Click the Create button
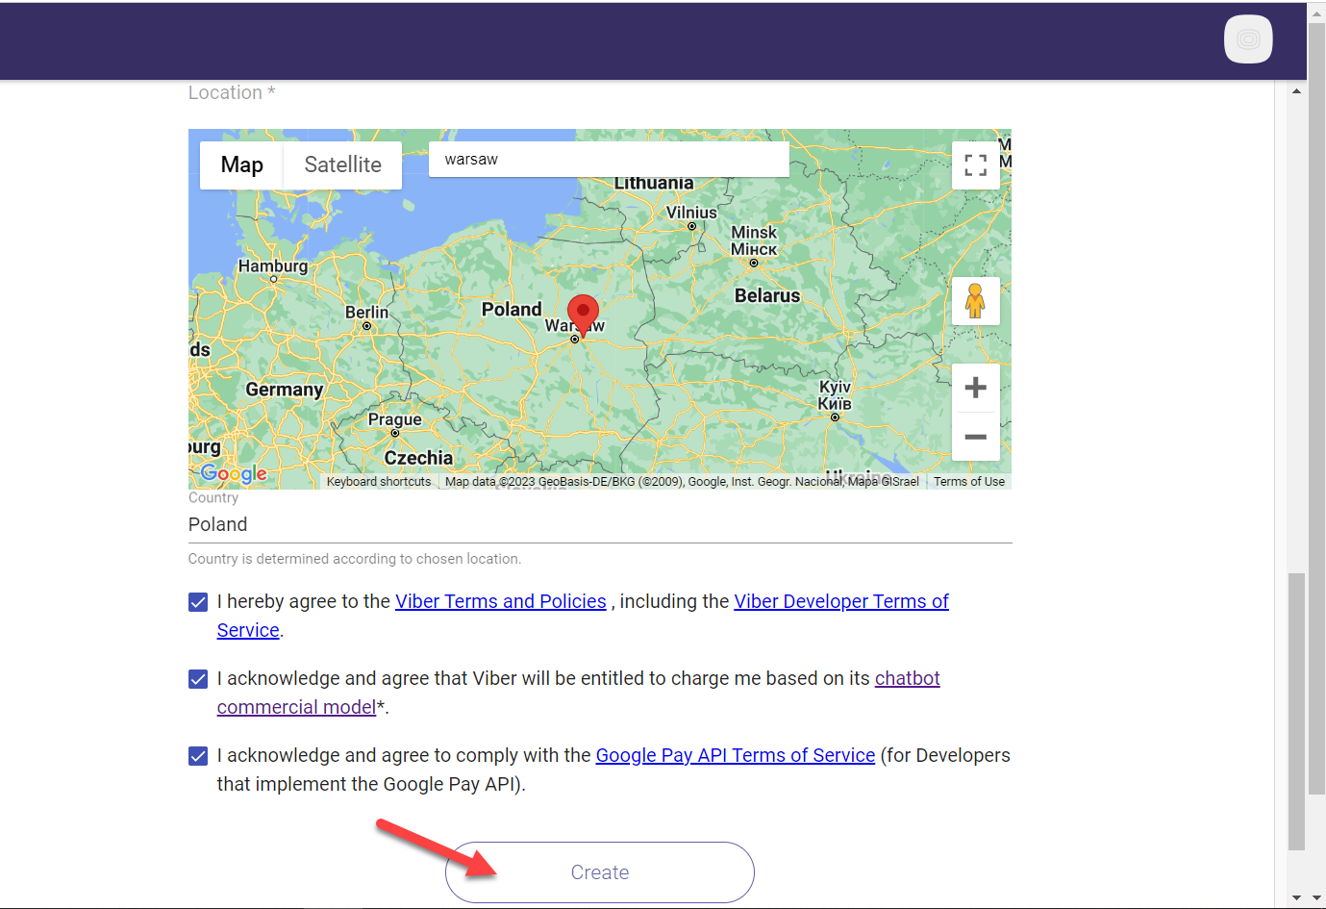 pos(600,872)
